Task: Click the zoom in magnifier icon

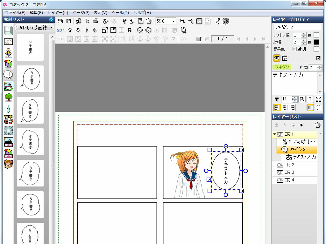Action: [x=182, y=21]
